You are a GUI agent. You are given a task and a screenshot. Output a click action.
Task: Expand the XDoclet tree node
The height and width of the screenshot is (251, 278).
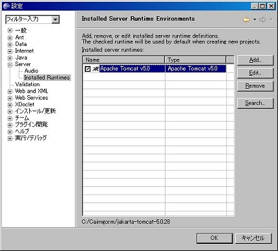click(x=10, y=105)
